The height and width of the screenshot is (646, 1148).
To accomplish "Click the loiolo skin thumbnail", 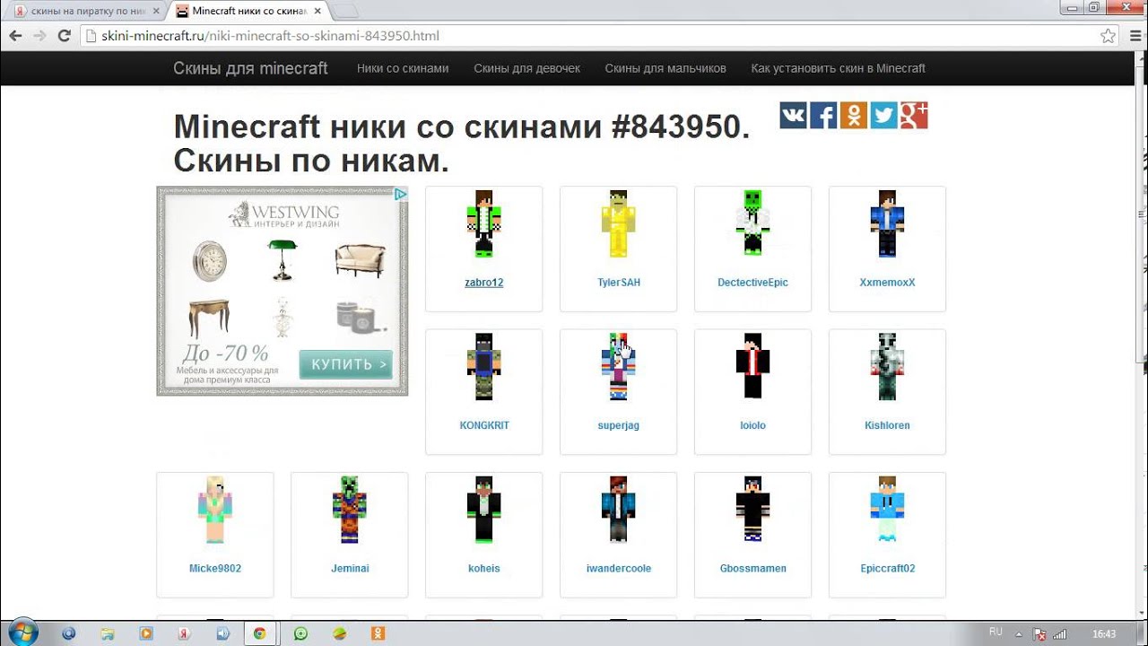I will pyautogui.click(x=752, y=366).
